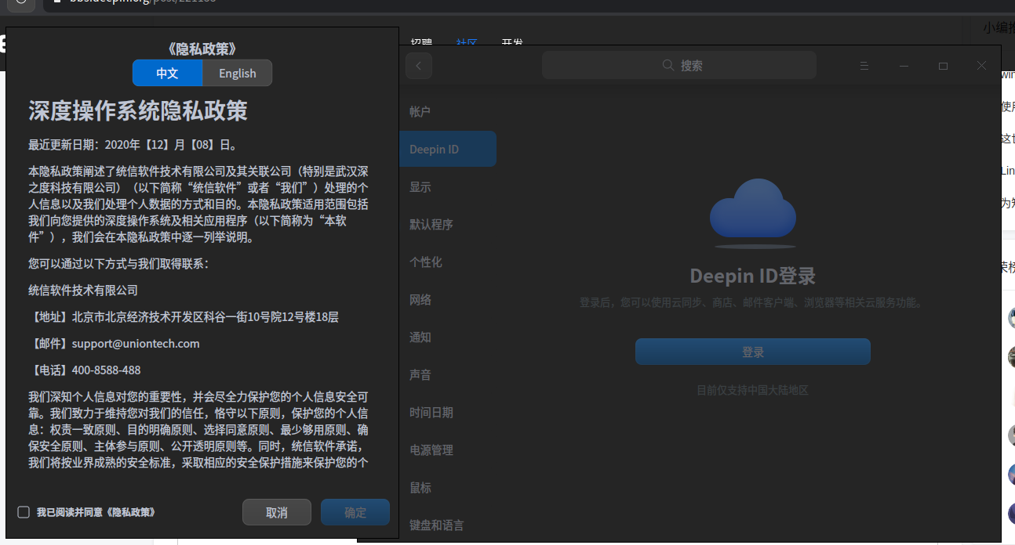The height and width of the screenshot is (545, 1015).
Task: Open 个性化 settings section
Action: coord(426,262)
